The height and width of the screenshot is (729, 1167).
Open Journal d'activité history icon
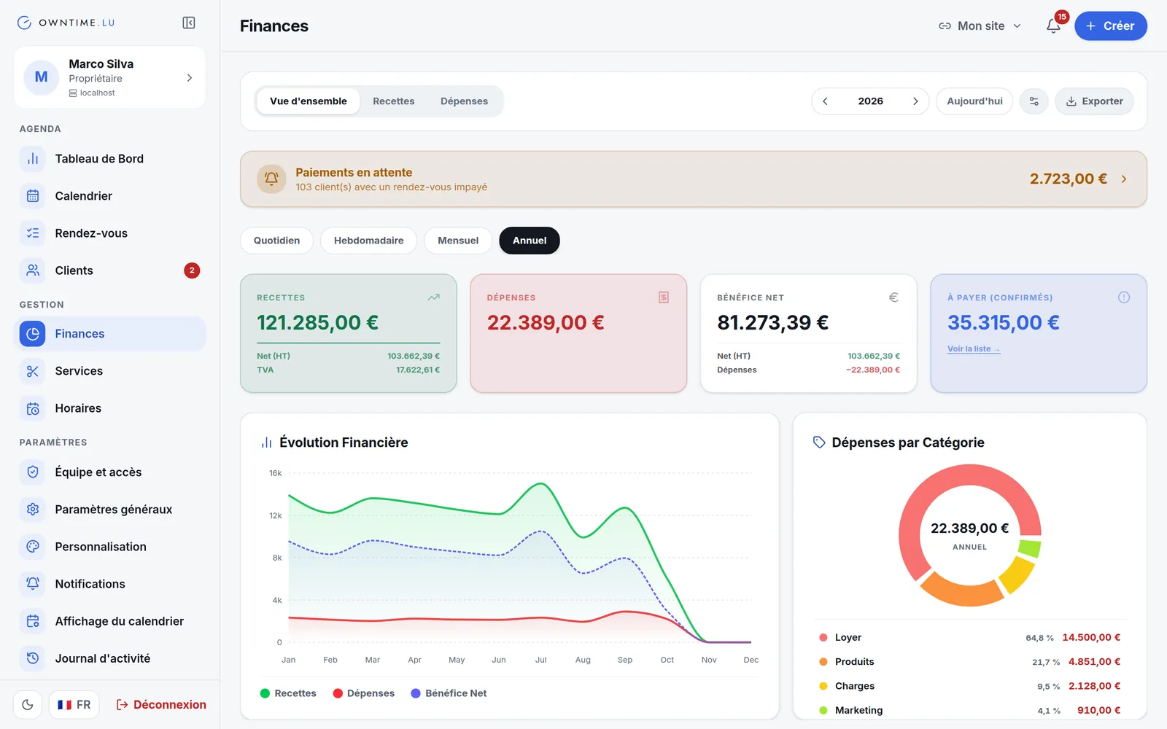click(33, 658)
